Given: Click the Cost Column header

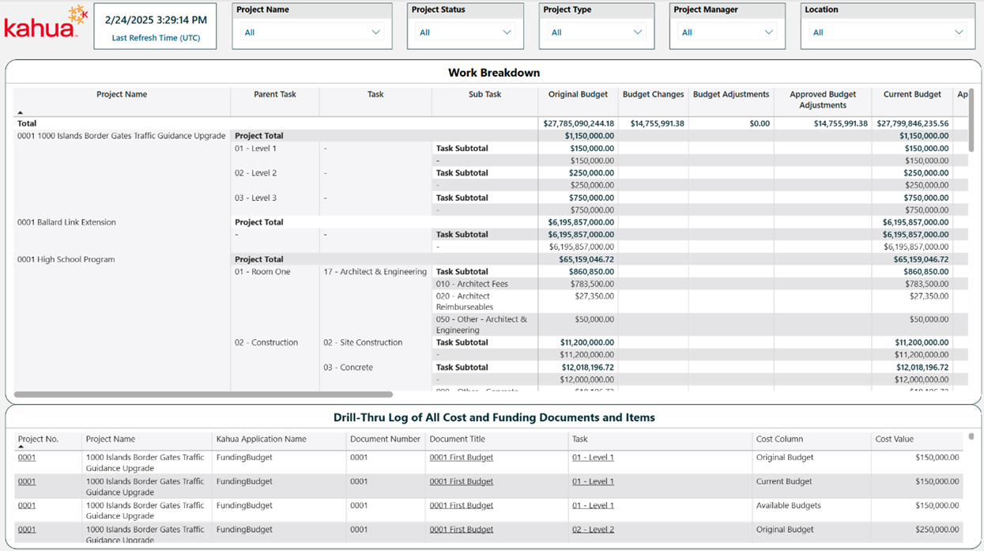Looking at the screenshot, I should click(779, 440).
